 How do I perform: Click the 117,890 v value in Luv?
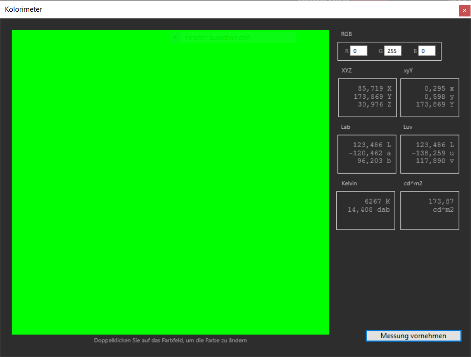click(435, 161)
